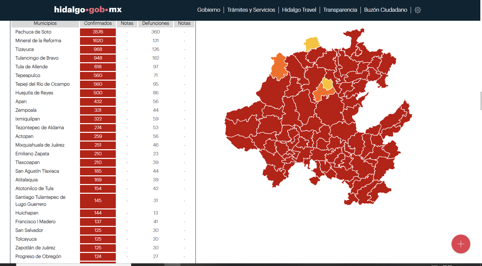482x266 pixels.
Task: Click Tizayuca confirmed cases cell 968
Action: click(98, 50)
